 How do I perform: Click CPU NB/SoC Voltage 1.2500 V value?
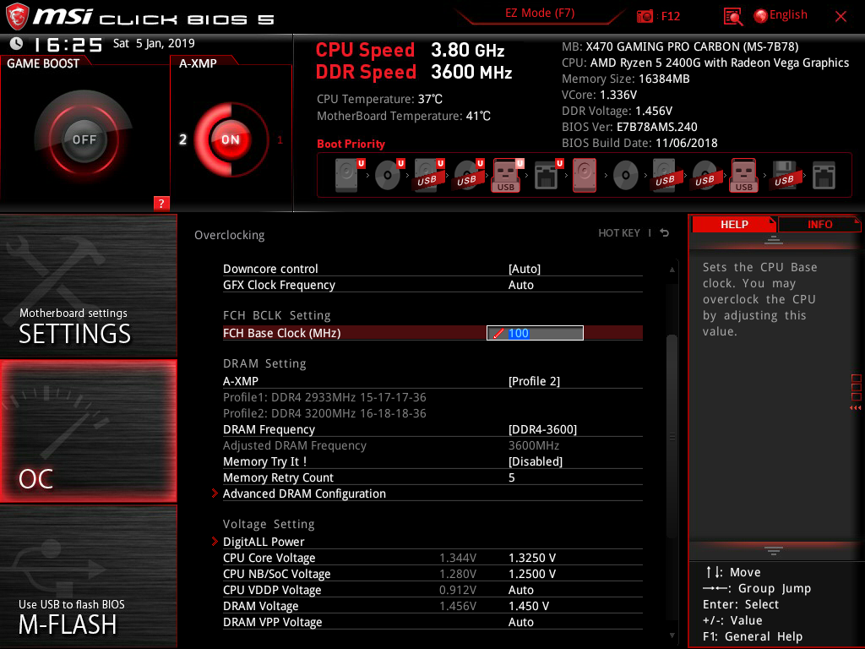point(532,574)
